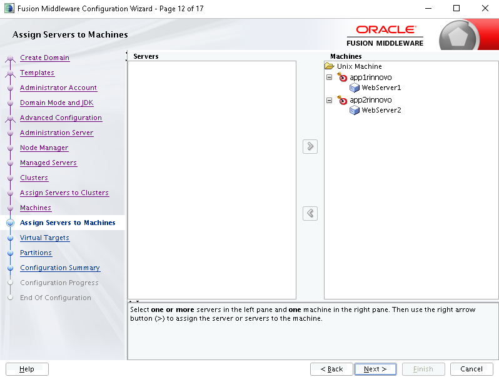Select app1rinnovo in Machines tree

(x=370, y=78)
